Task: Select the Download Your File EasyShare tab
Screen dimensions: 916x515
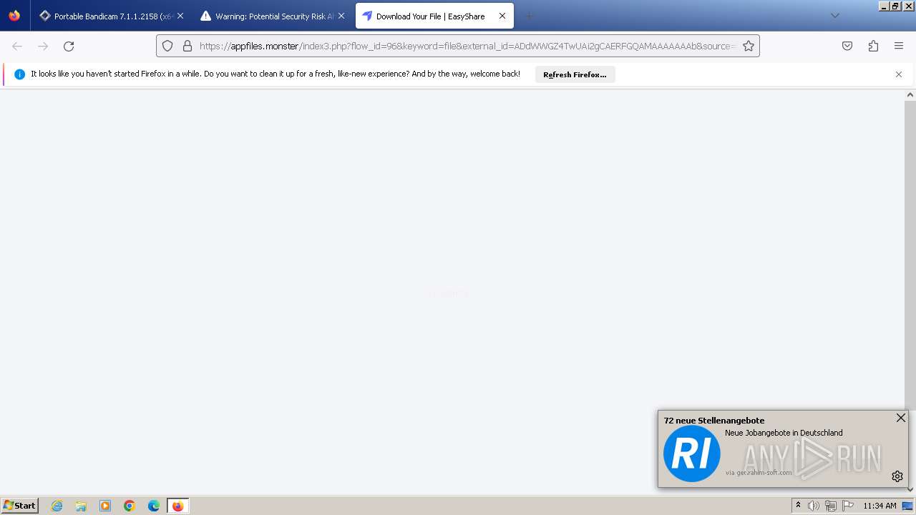Action: point(434,16)
